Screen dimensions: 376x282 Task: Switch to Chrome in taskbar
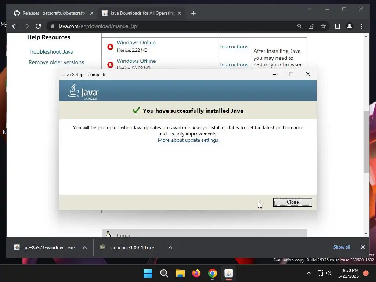[213, 273]
